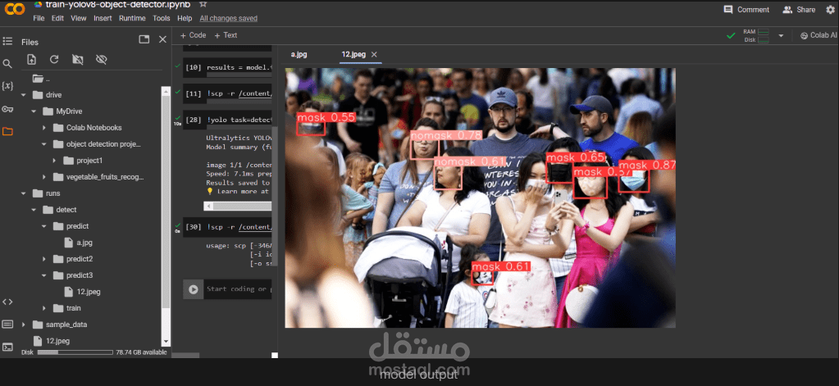839x386 pixels.
Task: Open the settings gear
Action: (x=830, y=10)
